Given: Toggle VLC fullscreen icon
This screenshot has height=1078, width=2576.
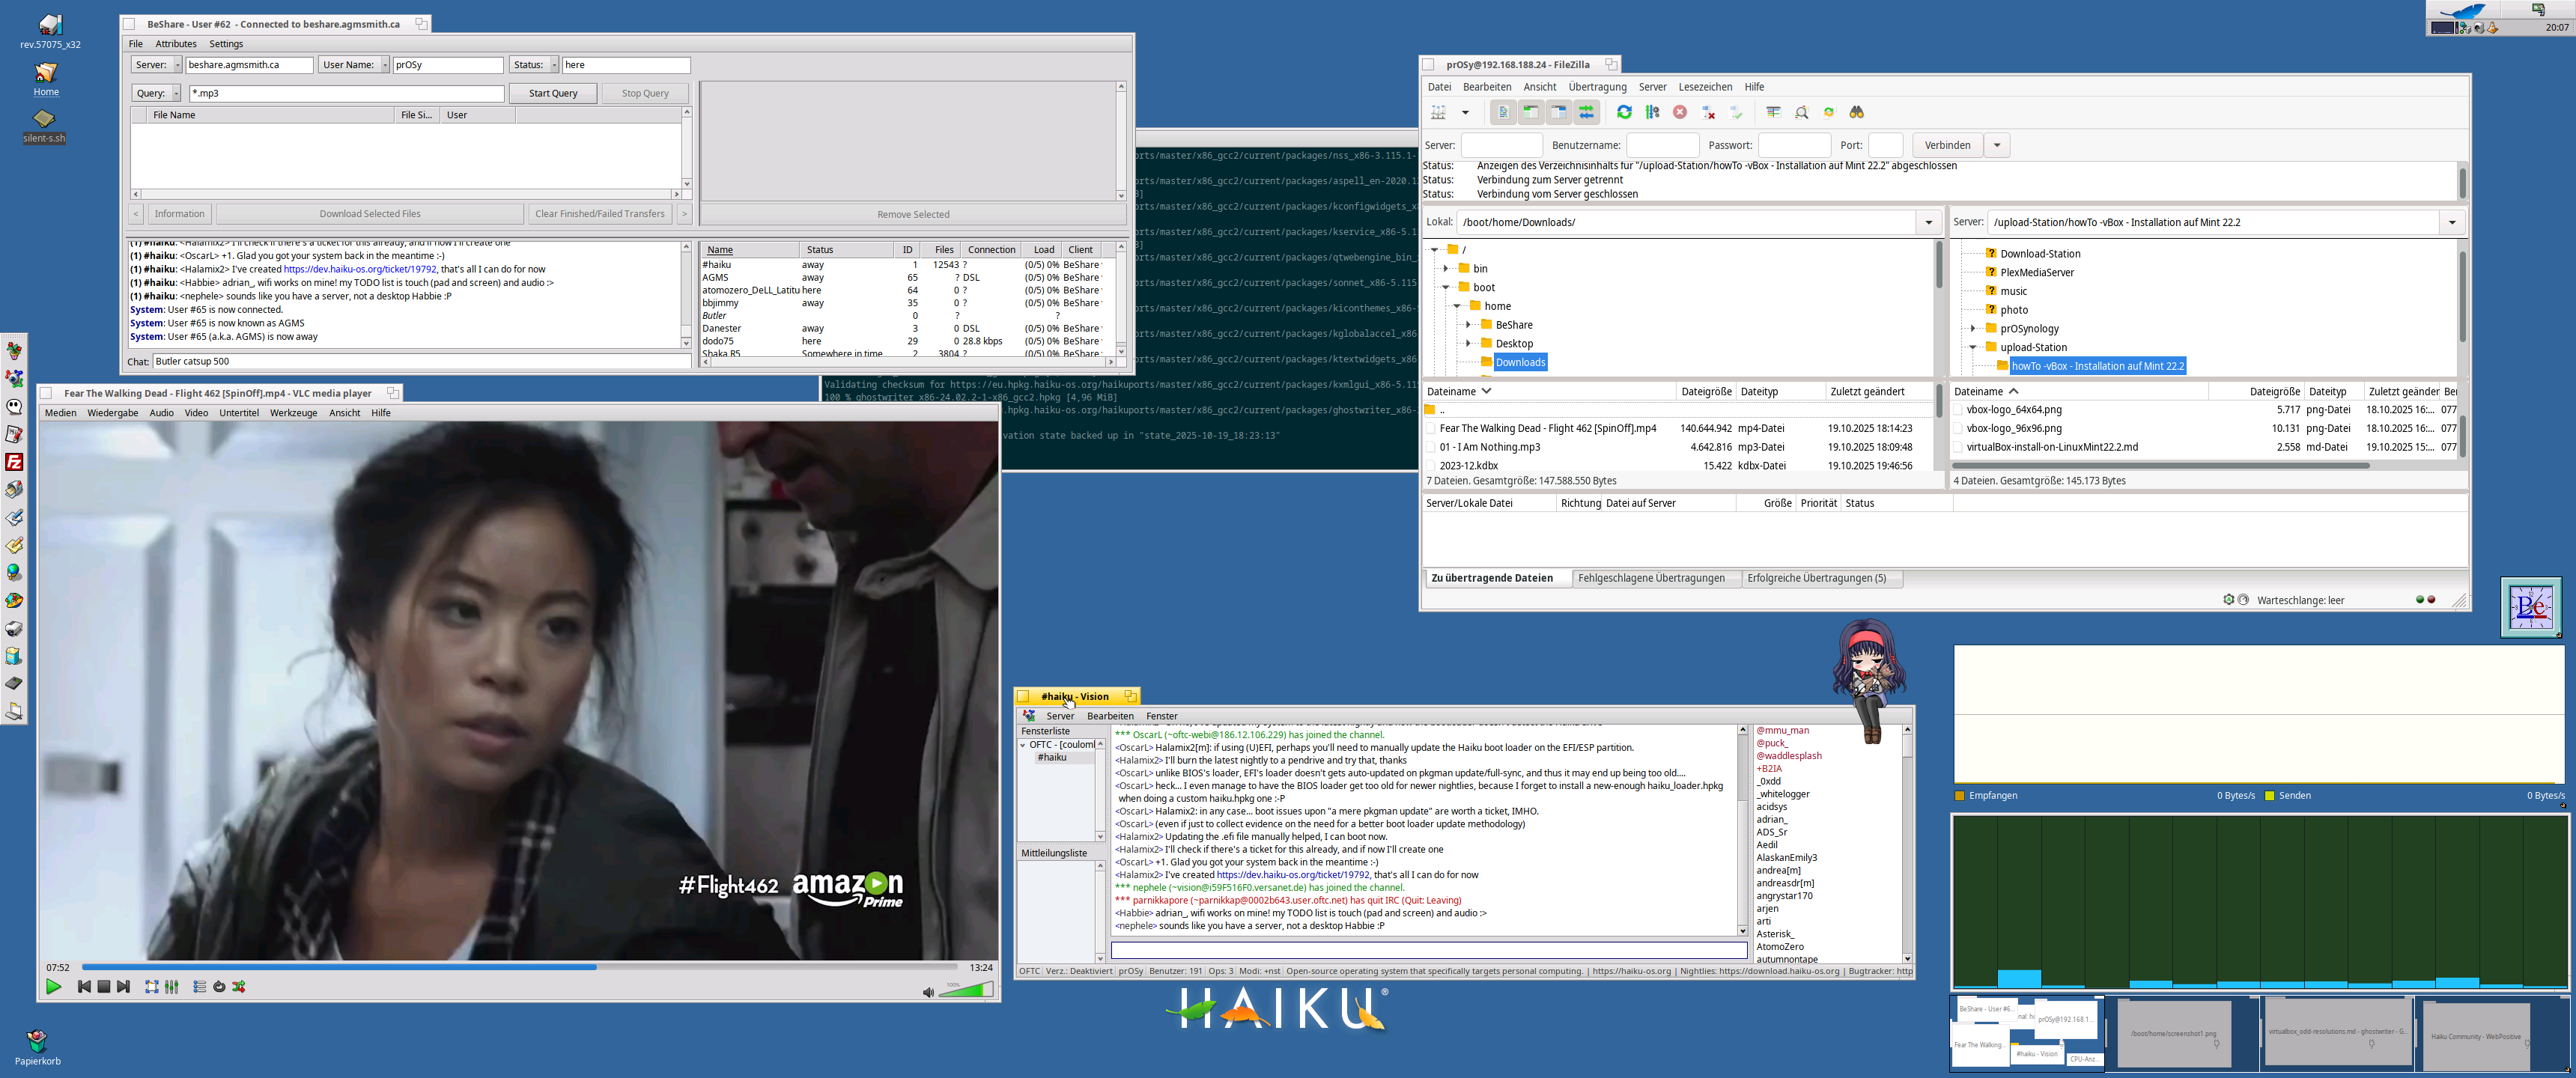Looking at the screenshot, I should (152, 986).
